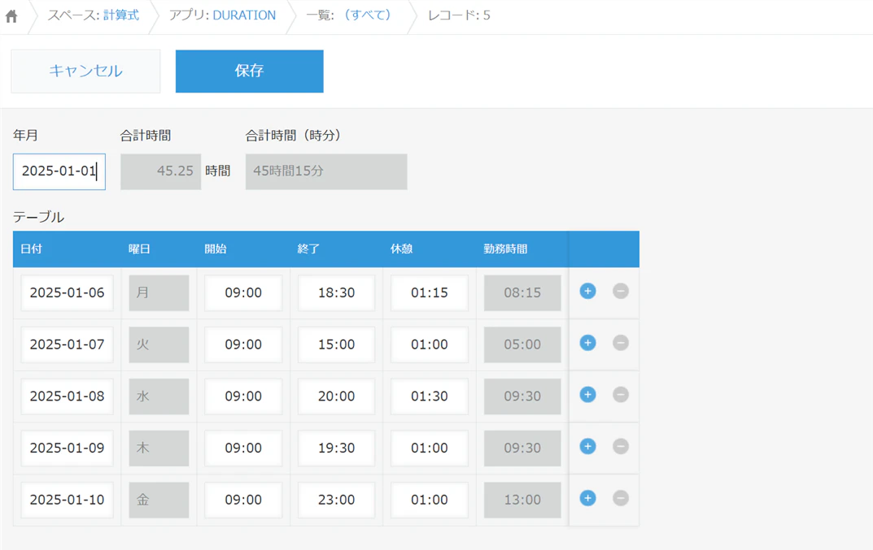The image size is (873, 550).
Task: Open the 計算式 space link
Action: point(120,15)
